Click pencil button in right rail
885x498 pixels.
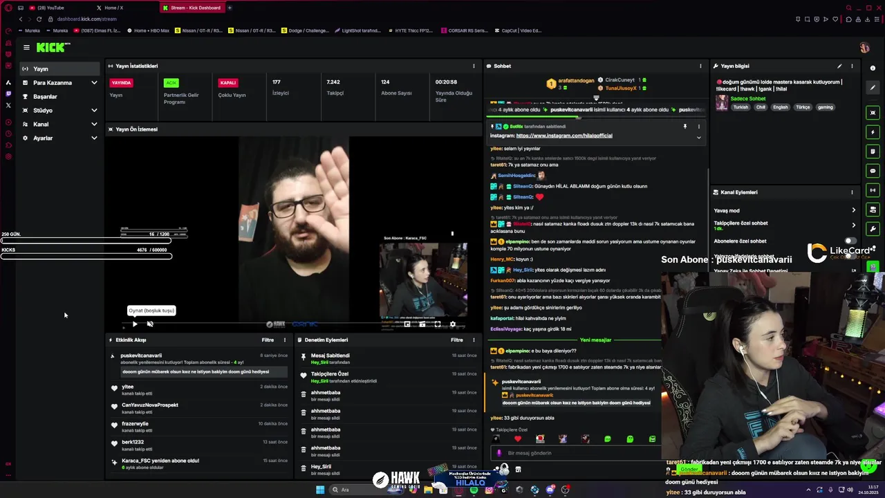tap(873, 87)
